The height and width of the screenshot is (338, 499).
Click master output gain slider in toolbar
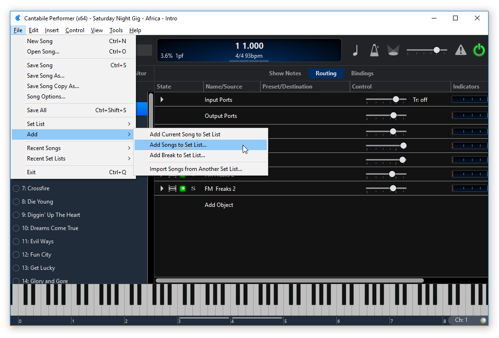click(x=427, y=50)
